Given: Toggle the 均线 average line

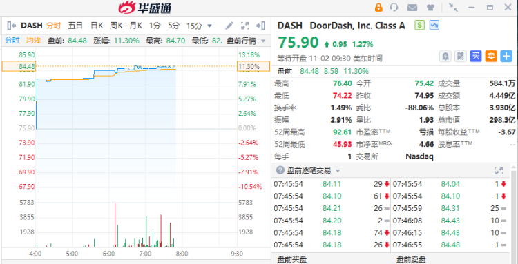Looking at the screenshot, I should 33,41.
